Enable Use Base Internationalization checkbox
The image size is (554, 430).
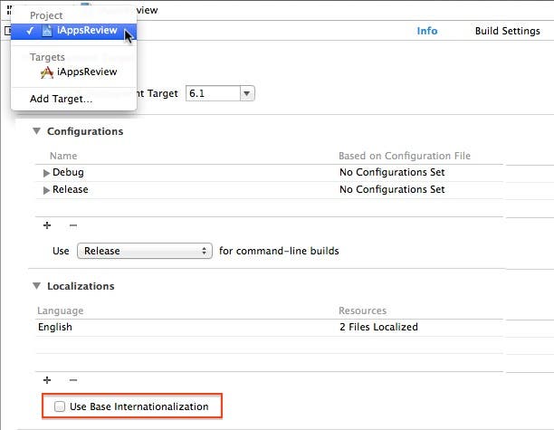tap(60, 407)
